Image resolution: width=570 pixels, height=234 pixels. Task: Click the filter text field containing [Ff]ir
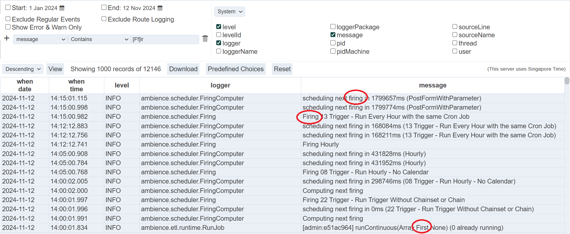tap(165, 39)
